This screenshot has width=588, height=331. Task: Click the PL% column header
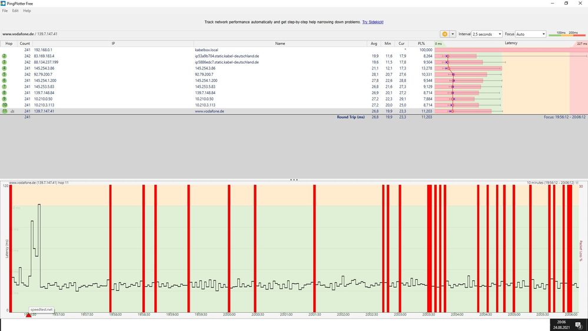pos(421,44)
